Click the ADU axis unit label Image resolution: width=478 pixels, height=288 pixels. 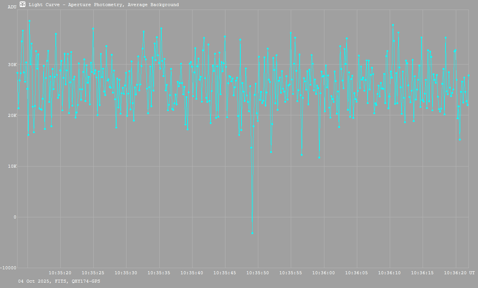coord(12,7)
